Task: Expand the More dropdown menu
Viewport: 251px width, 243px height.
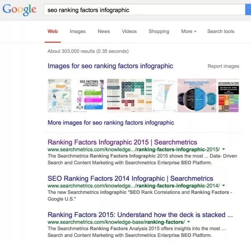Action: tap(189, 31)
